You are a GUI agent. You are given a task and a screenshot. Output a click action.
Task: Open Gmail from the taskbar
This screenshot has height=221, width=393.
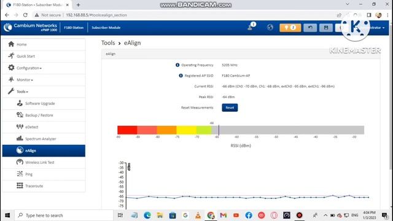pyautogui.click(x=224, y=215)
